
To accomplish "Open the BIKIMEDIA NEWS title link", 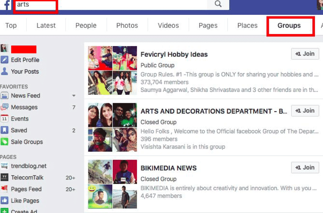I will click(x=169, y=168).
